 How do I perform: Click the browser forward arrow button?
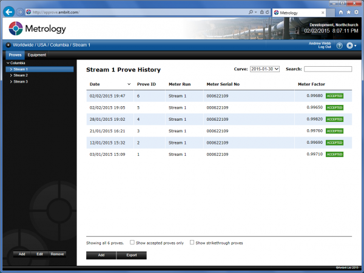(20, 12)
